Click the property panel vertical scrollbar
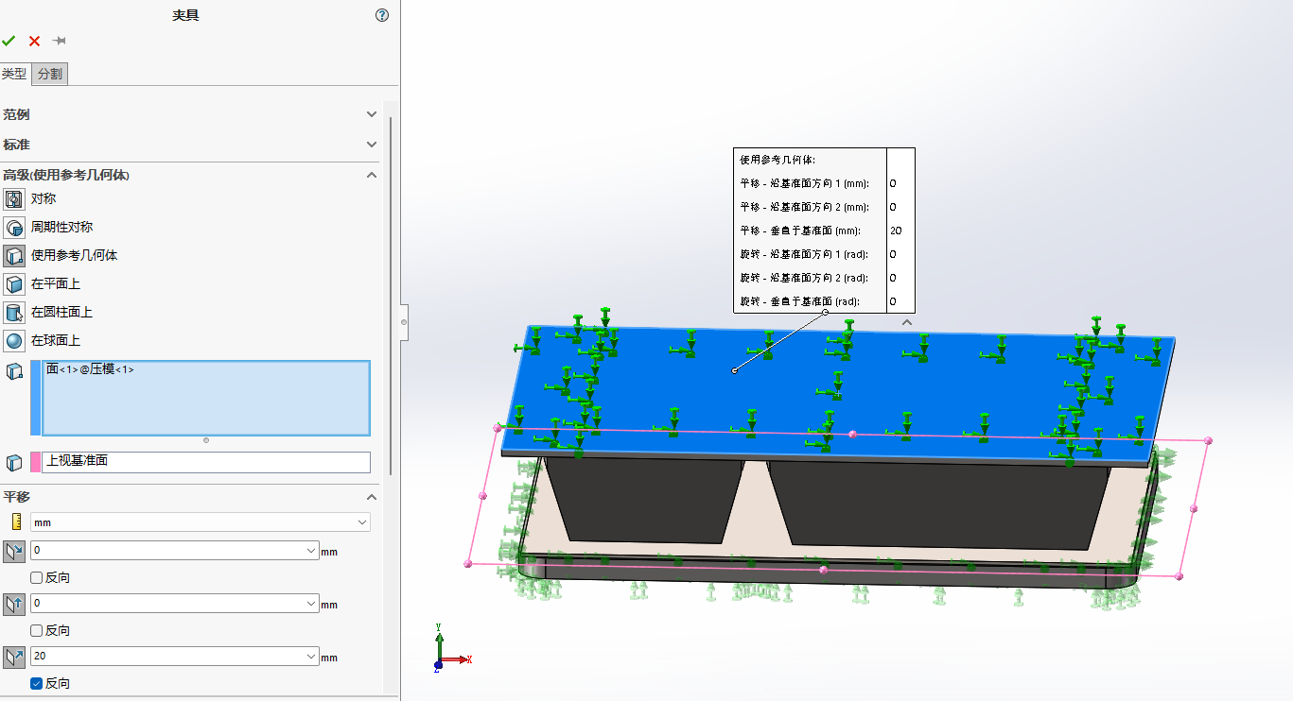Screen dimensions: 1293x701 (x=391, y=295)
